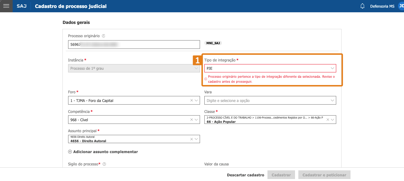Image resolution: width=404 pixels, height=181 pixels.
Task: Clear the Competência field selection
Action: click(x=191, y=120)
